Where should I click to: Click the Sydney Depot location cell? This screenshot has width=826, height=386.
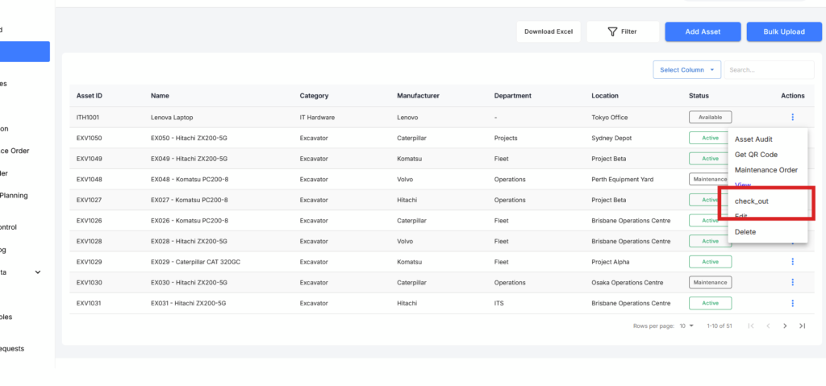(611, 138)
